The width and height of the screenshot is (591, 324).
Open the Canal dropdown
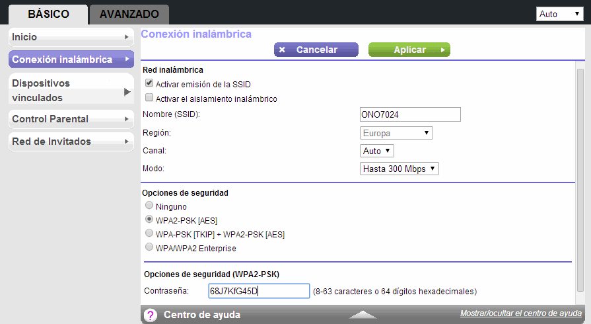pyautogui.click(x=377, y=151)
